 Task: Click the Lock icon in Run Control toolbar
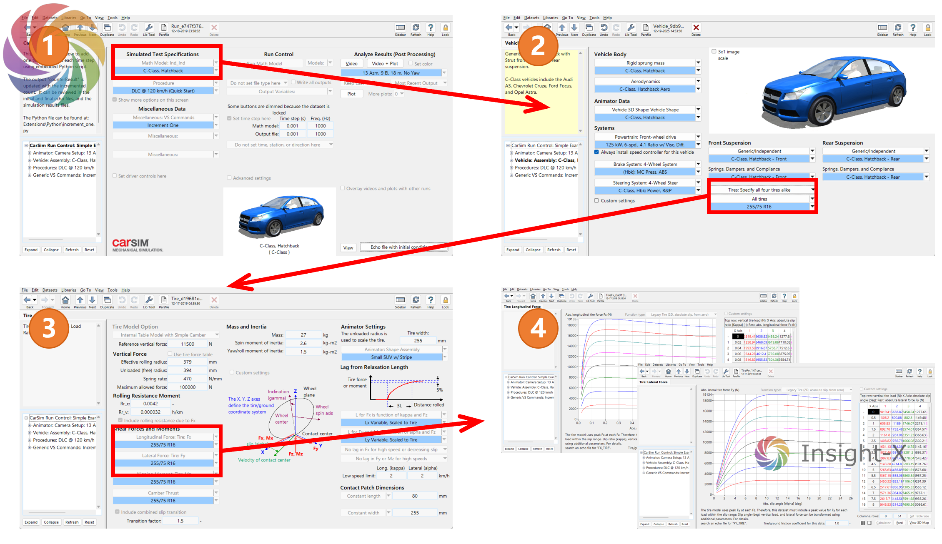point(445,28)
